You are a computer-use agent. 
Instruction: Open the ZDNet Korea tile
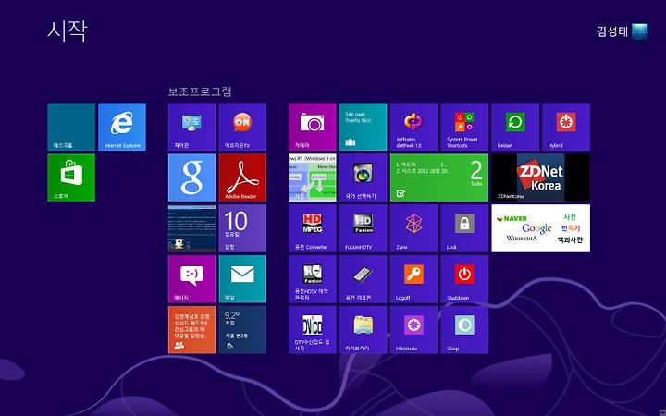point(541,177)
